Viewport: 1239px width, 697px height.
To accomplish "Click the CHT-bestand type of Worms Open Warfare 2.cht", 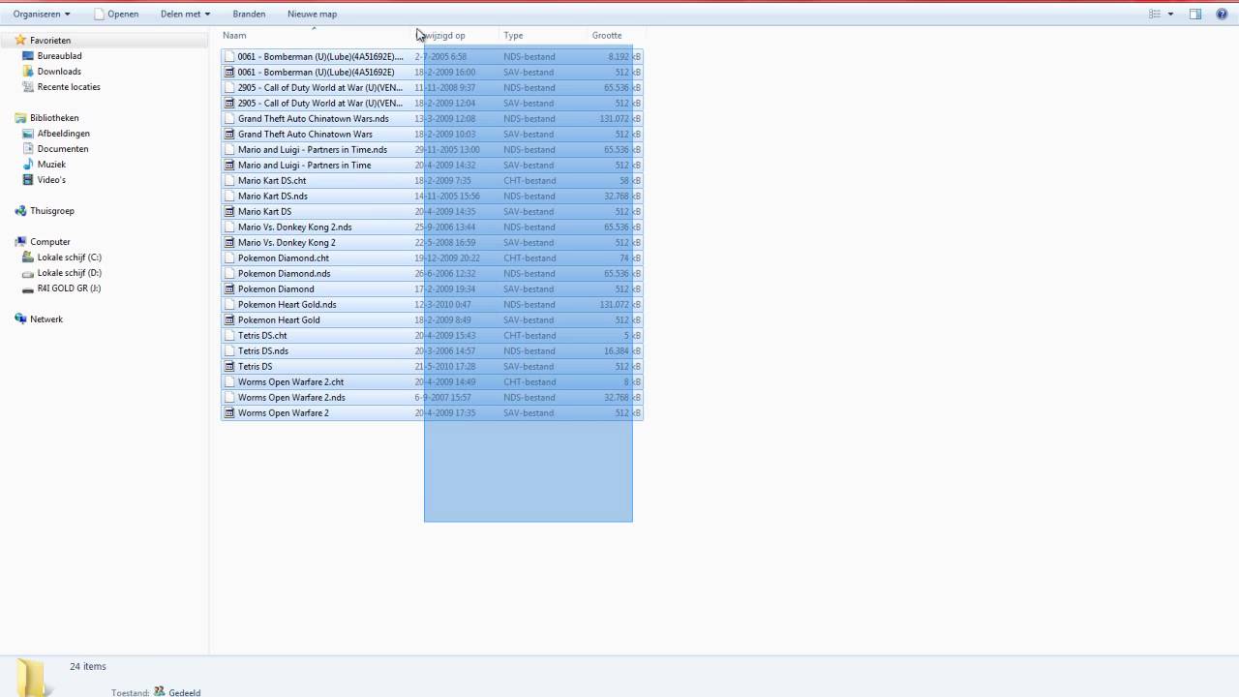I will click(529, 381).
